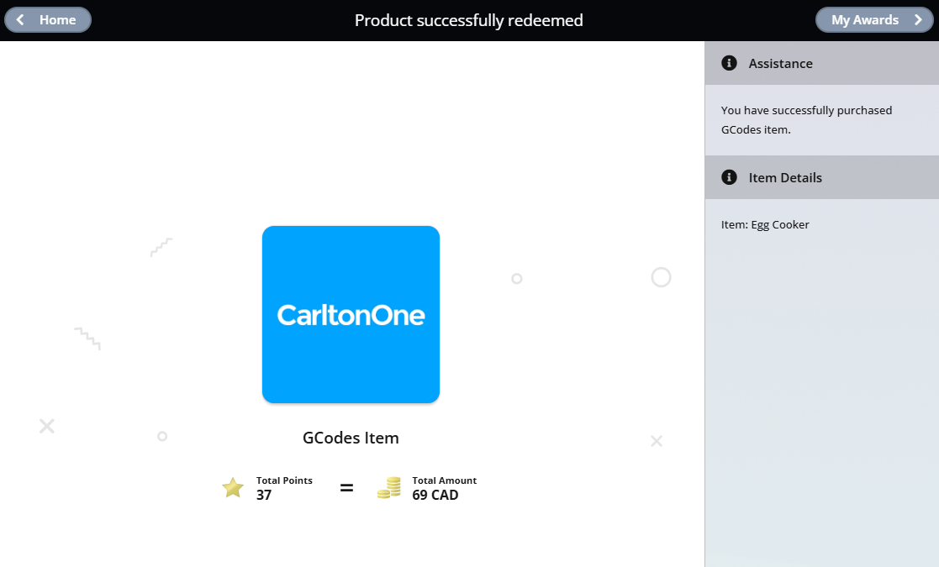
Task: Click the left chevron beside Home
Action: 21,20
